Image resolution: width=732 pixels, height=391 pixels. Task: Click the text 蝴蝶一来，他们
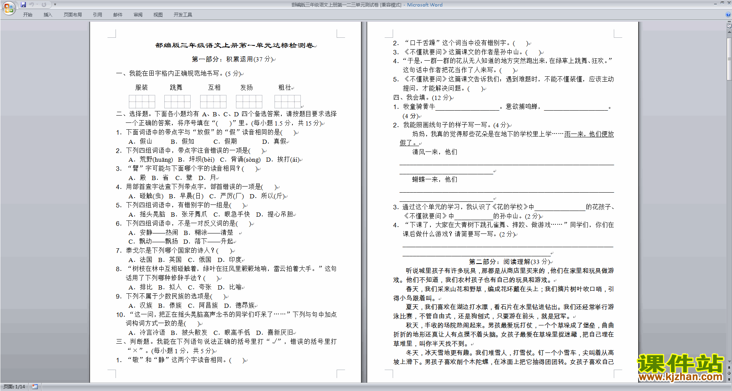[x=435, y=180]
